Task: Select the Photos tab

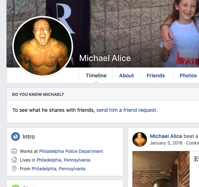Action: tap(188, 76)
